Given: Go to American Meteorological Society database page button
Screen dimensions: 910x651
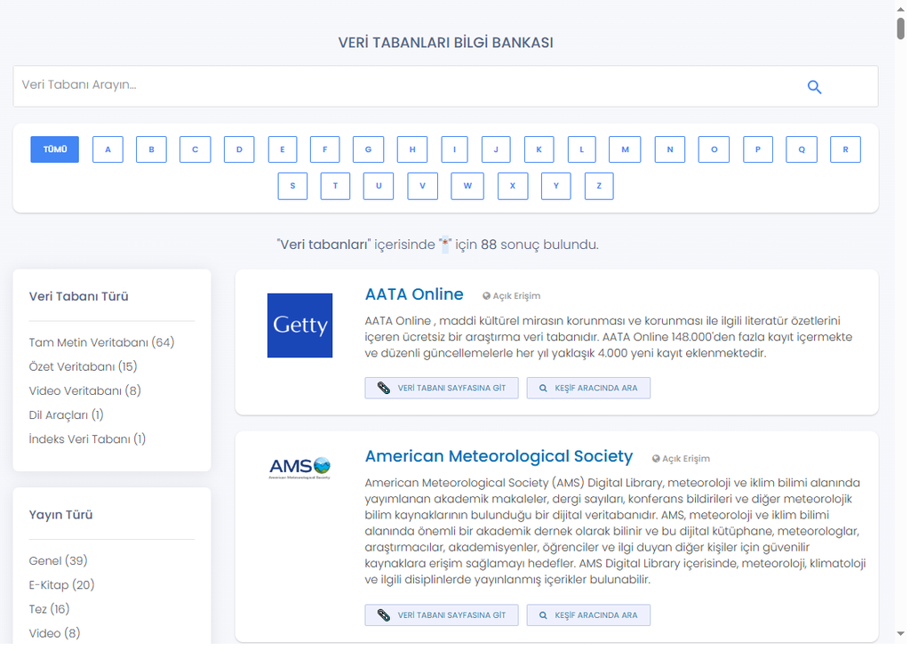Looking at the screenshot, I should click(x=442, y=615).
